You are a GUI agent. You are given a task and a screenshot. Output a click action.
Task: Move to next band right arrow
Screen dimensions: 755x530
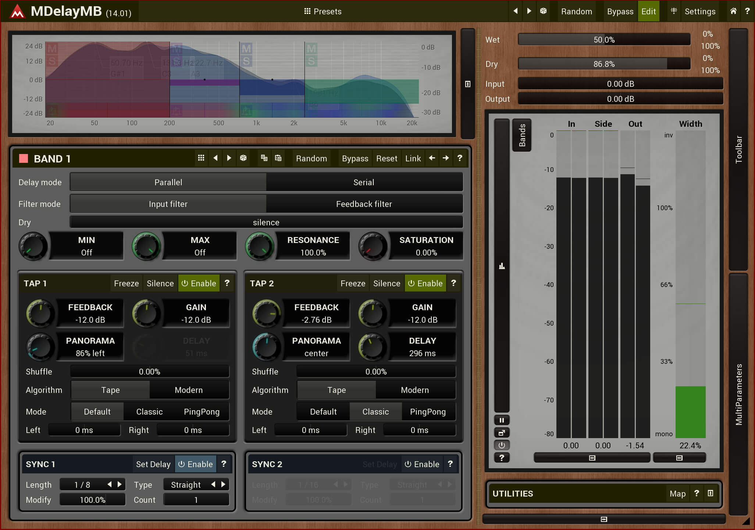[x=446, y=158]
